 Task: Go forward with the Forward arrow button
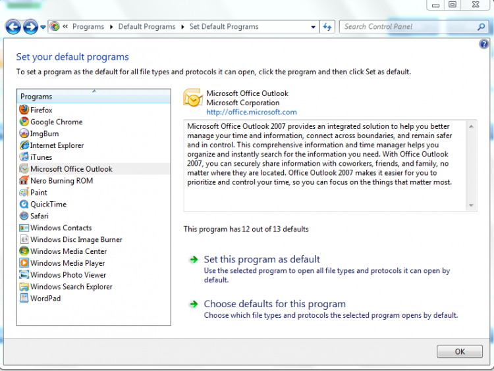coord(30,27)
